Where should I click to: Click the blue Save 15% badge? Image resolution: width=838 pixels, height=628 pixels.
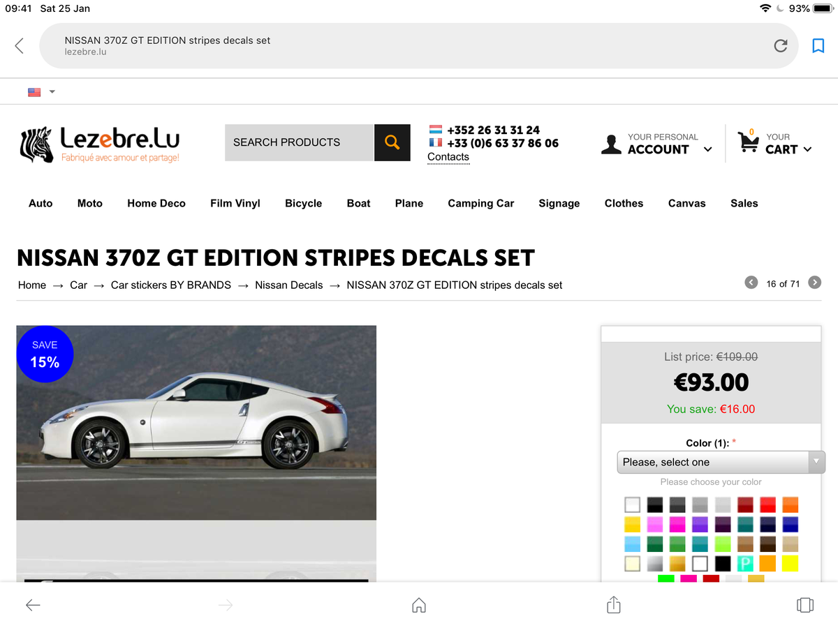[x=45, y=354]
